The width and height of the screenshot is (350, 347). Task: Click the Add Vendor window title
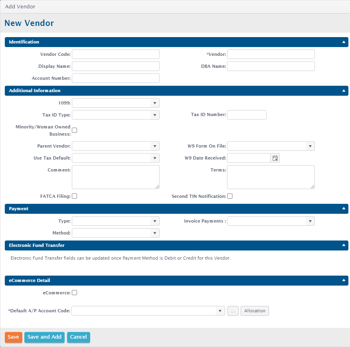pyautogui.click(x=20, y=6)
